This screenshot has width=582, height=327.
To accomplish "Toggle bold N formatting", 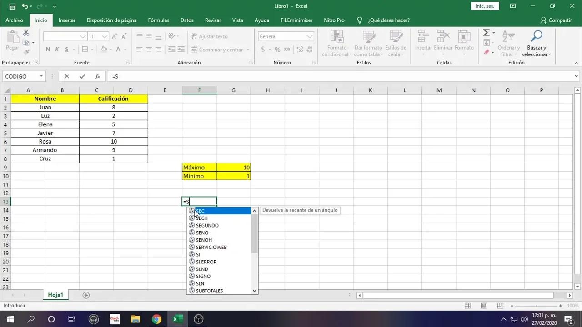I will (x=48, y=50).
